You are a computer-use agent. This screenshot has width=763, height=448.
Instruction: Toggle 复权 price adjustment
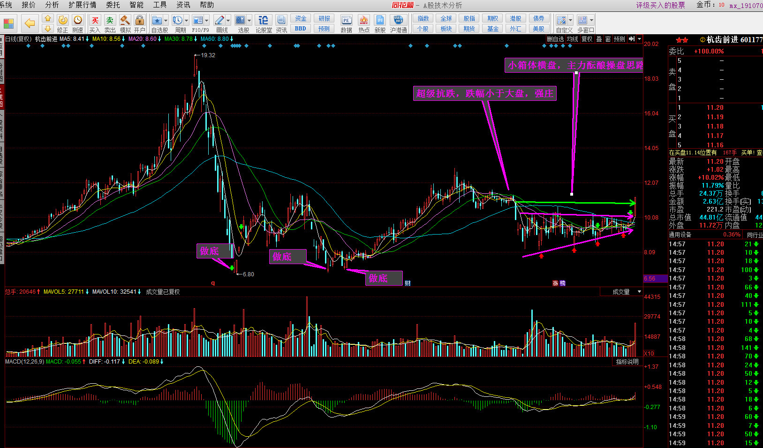point(587,39)
